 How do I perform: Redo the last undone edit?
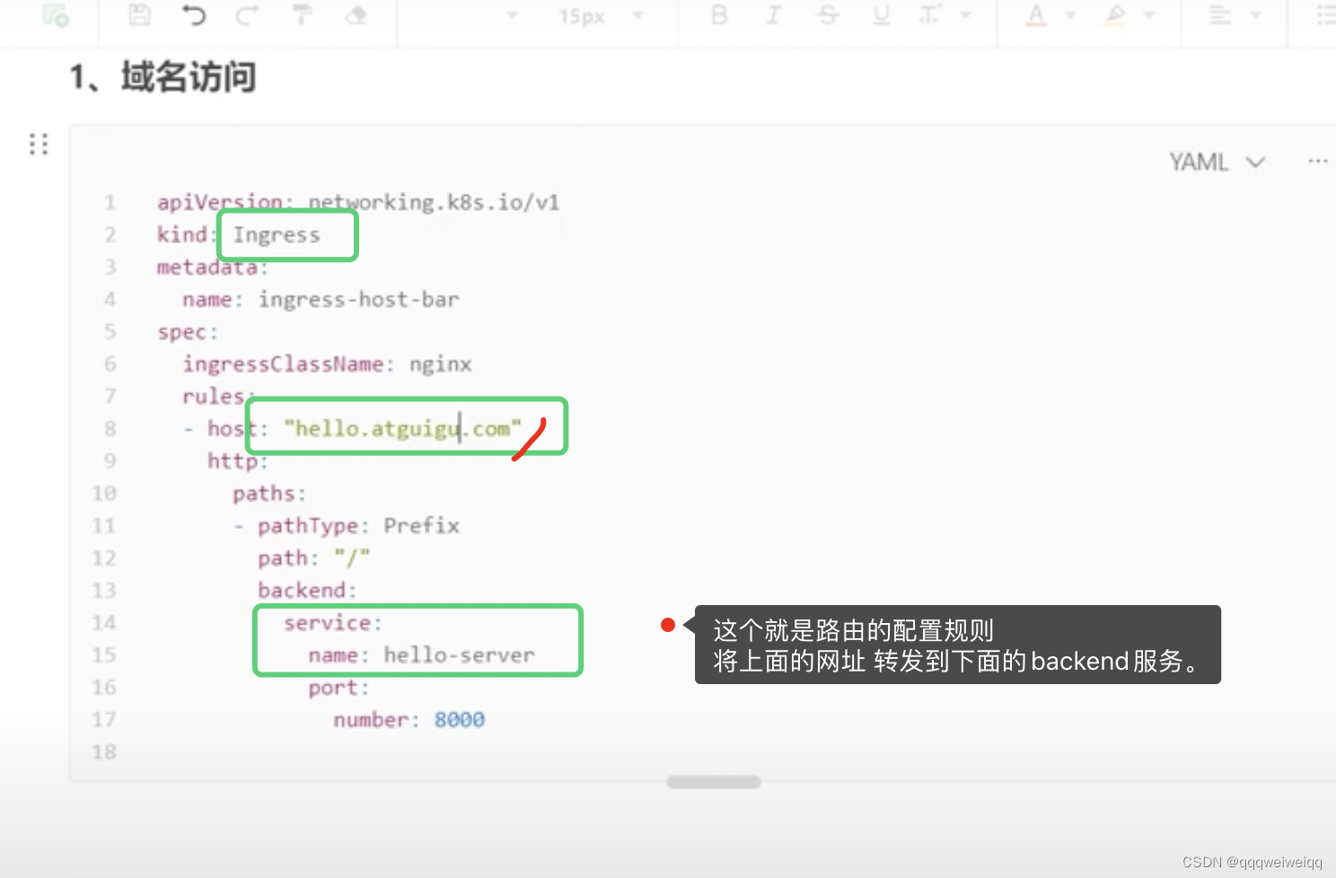click(x=248, y=14)
